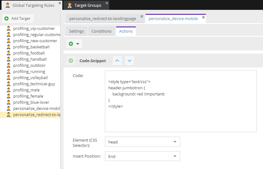The width and height of the screenshot is (263, 169).
Task: Select profiling_basketball in the target list
Action: [x=31, y=47]
